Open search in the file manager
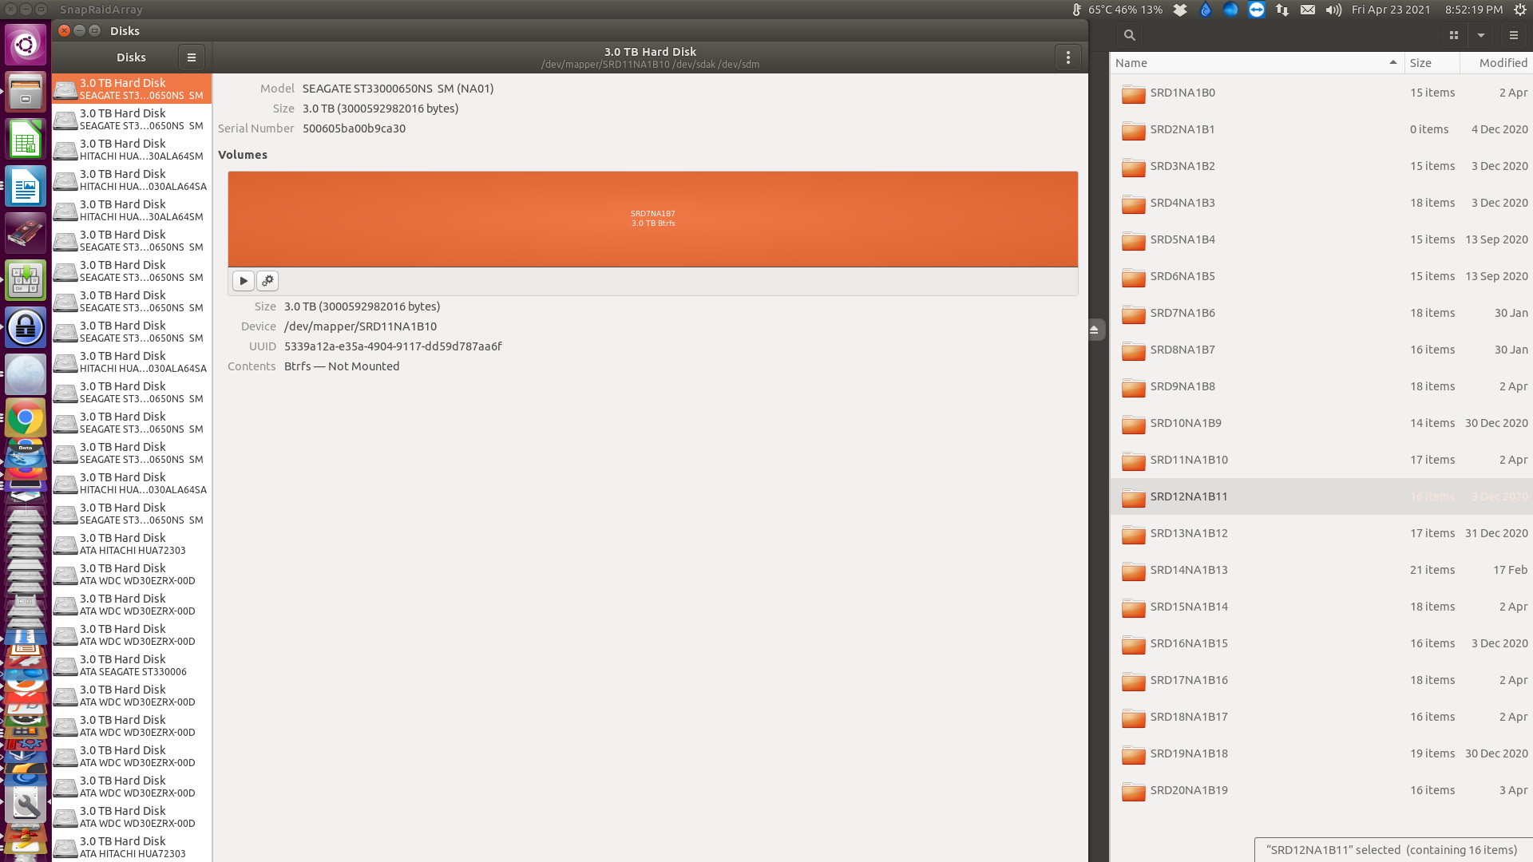The image size is (1533, 862). point(1129,35)
